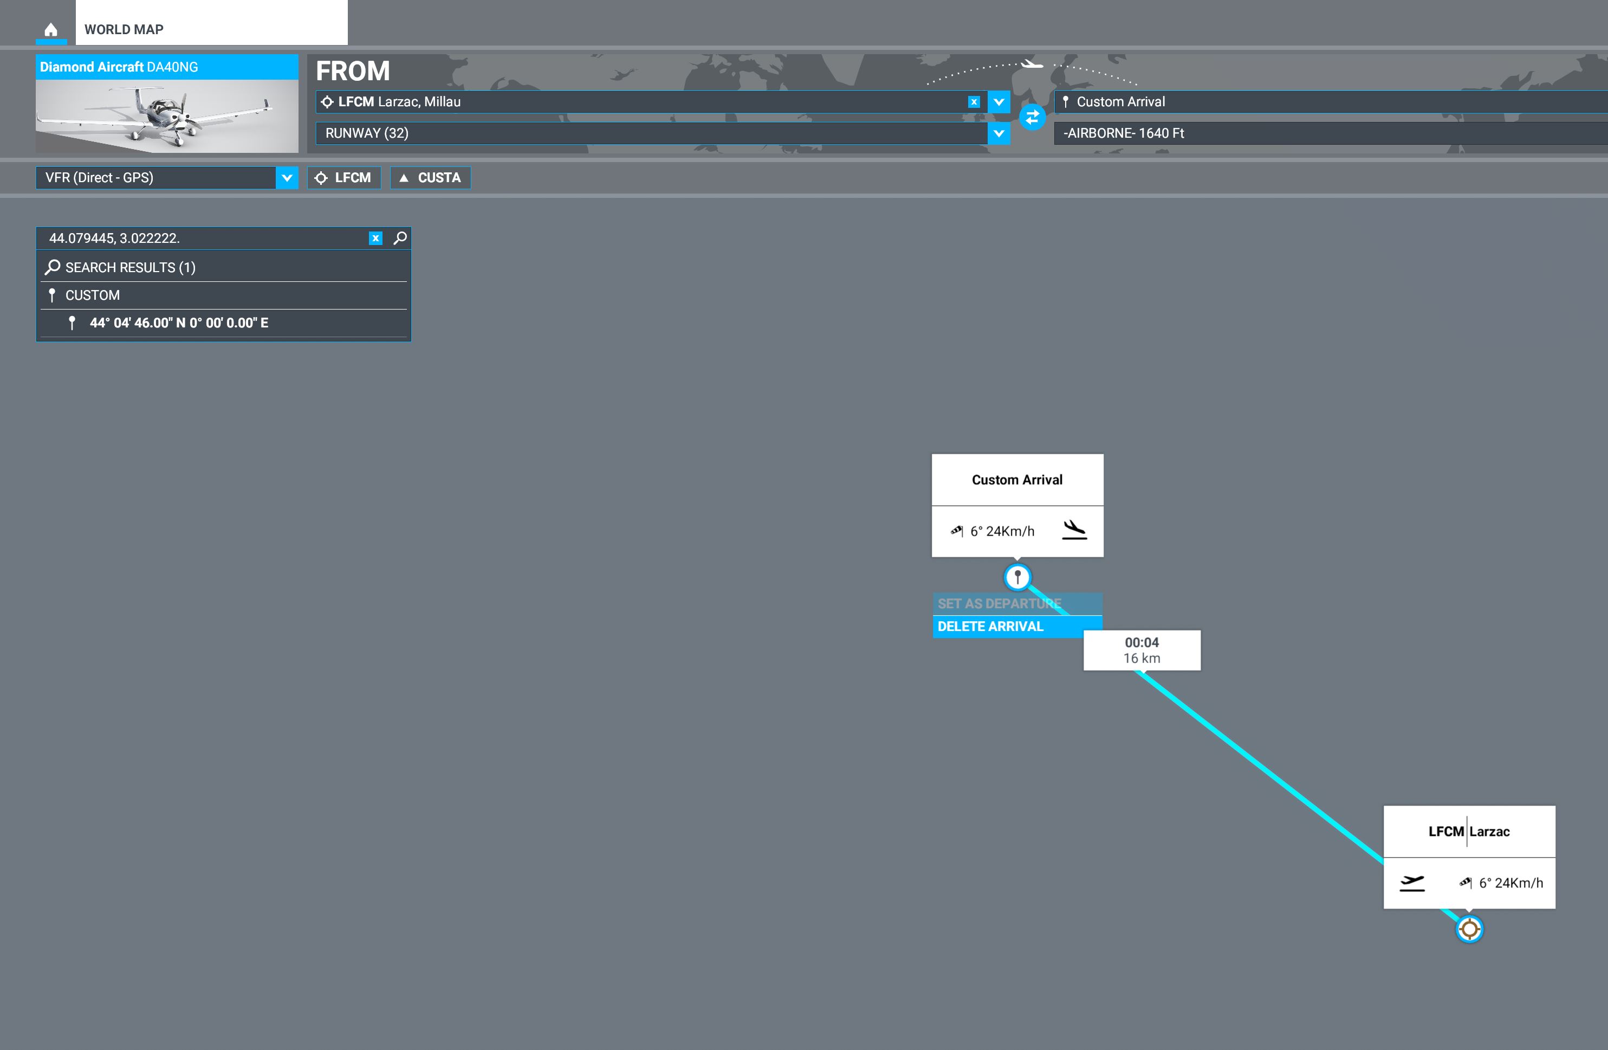Click the Diamond Aircraft DA40NG thumbnail
1608x1050 pixels.
coord(167,115)
